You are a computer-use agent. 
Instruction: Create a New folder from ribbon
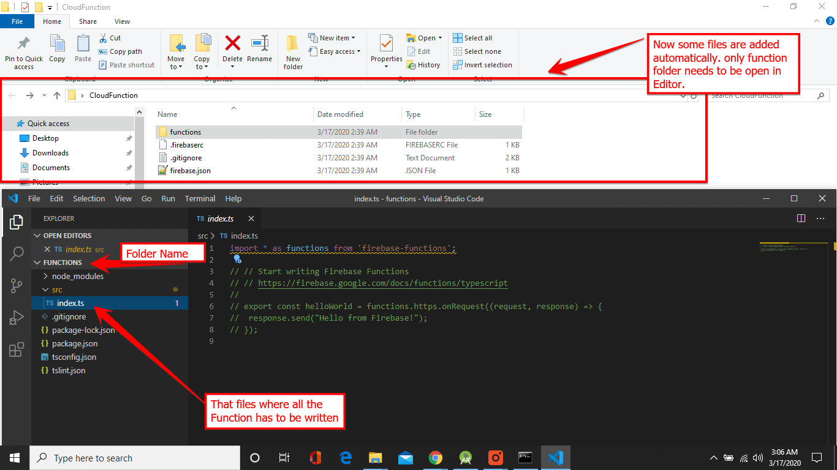pos(293,53)
